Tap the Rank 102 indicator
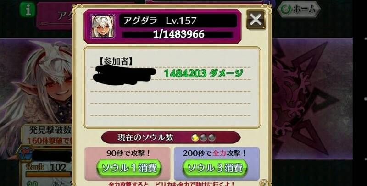367x186 pixels. [46, 167]
